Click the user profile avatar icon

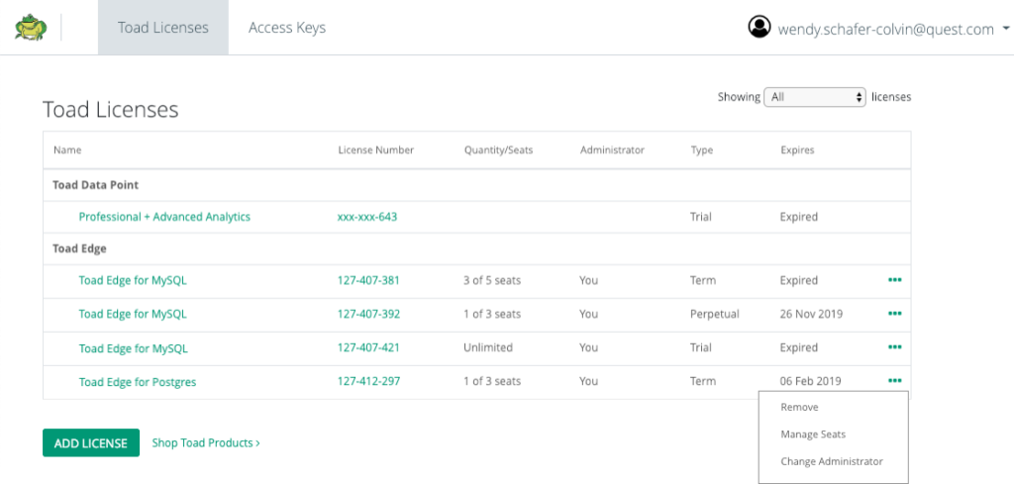[760, 27]
